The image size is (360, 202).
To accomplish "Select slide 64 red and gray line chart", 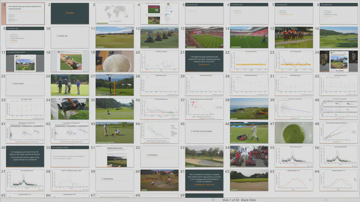I will (338, 180).
